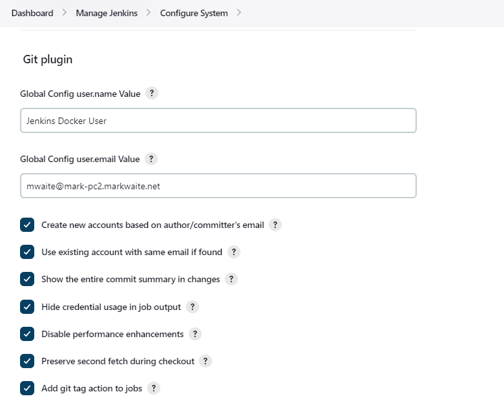
Task: Expand chevron after Dashboard breadcrumb
Action: 64,13
